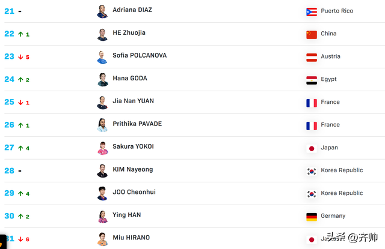Open Sofia POLCANOVA profile link
This screenshot has width=385, height=249.
click(140, 55)
